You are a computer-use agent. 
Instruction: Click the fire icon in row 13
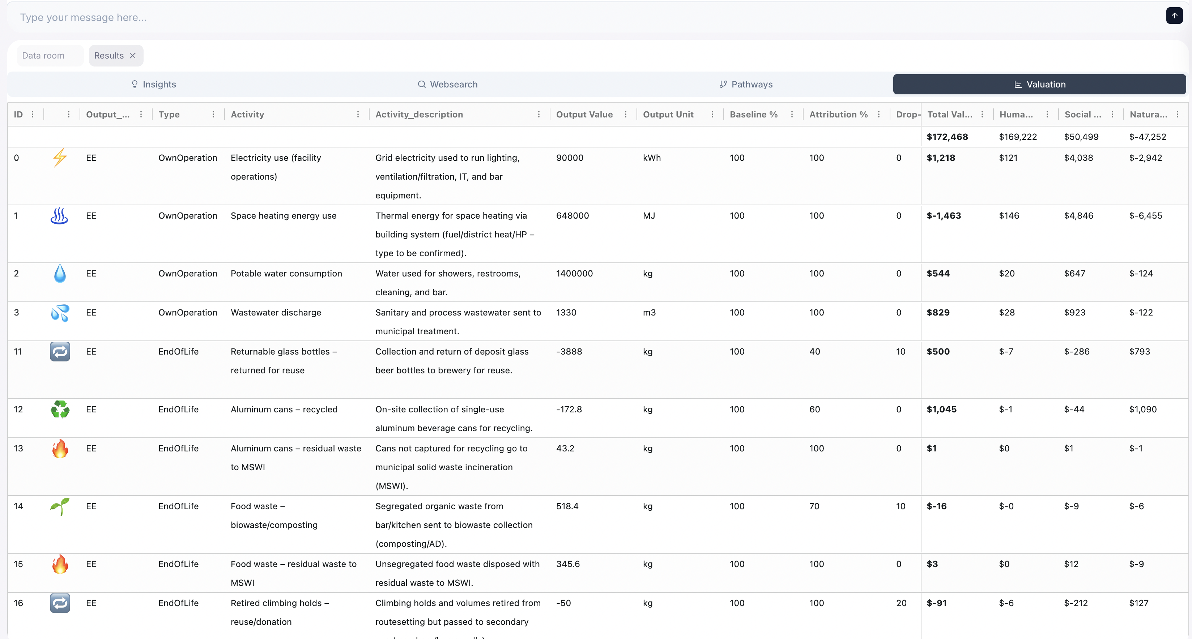pyautogui.click(x=60, y=449)
